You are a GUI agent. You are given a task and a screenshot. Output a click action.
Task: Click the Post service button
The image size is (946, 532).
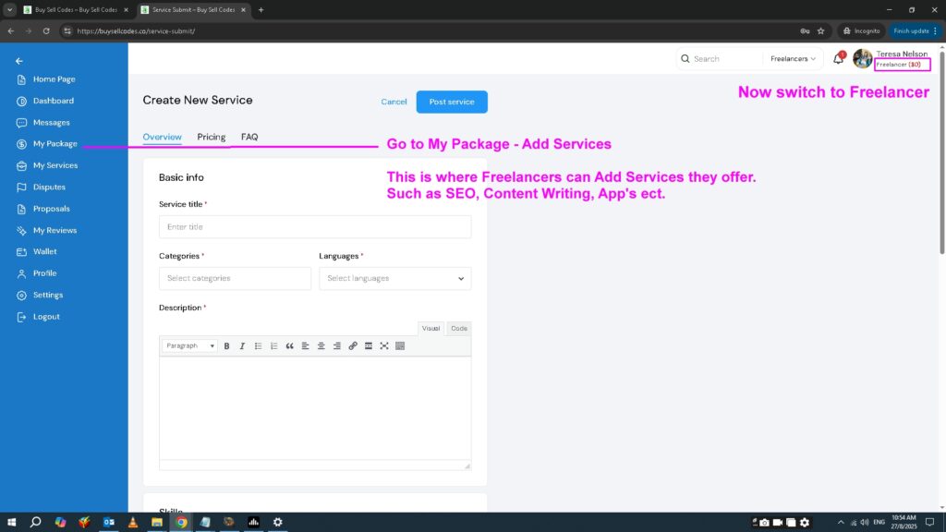click(x=452, y=102)
